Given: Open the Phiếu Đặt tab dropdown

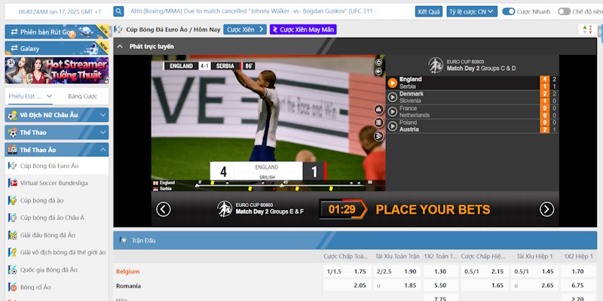Looking at the screenshot, I should tap(31, 96).
